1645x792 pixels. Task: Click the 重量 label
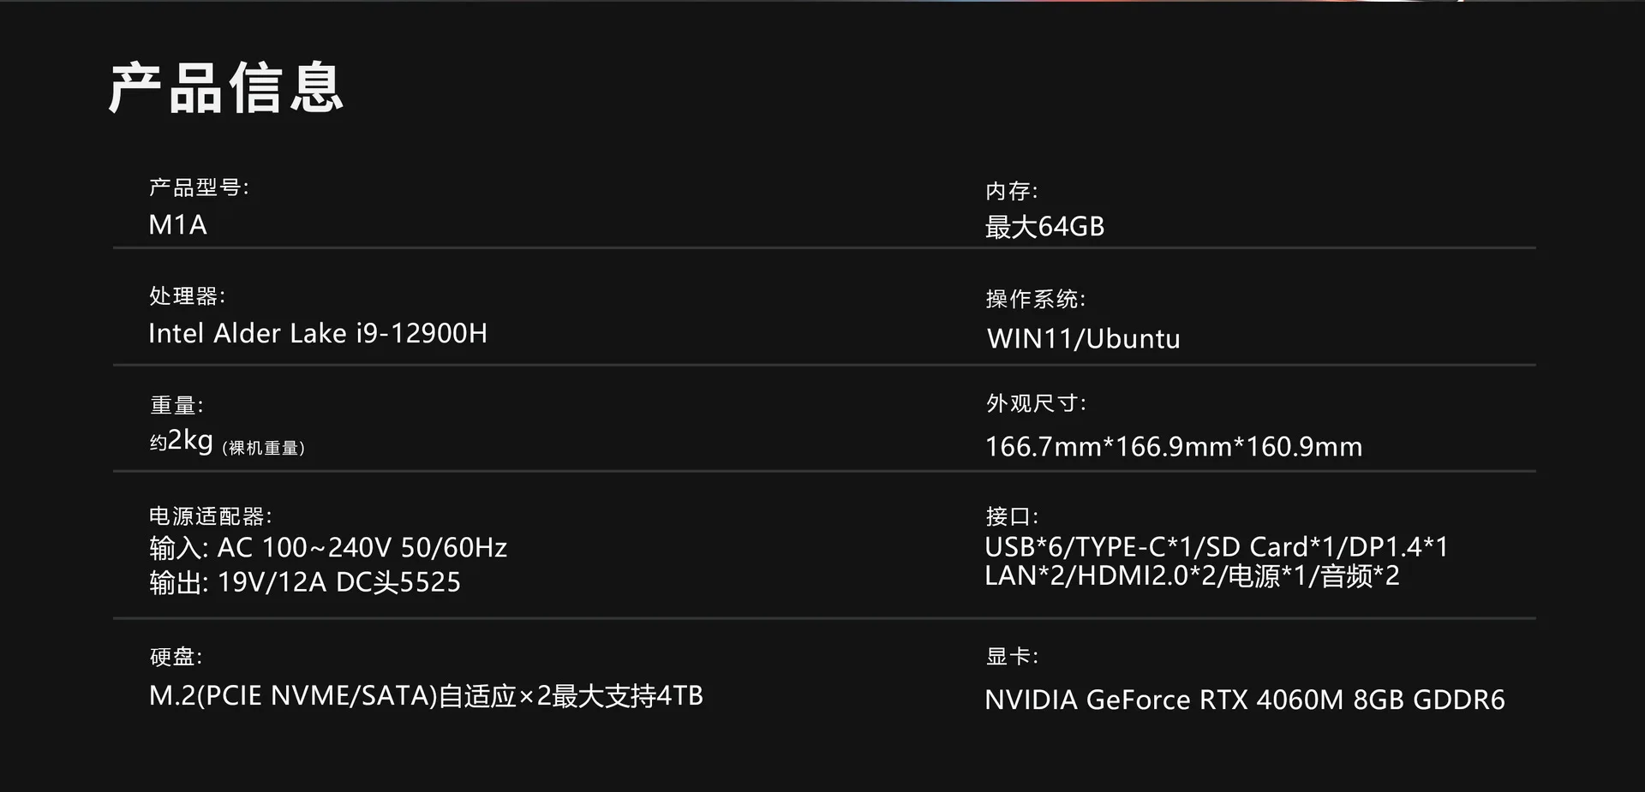[x=176, y=405]
